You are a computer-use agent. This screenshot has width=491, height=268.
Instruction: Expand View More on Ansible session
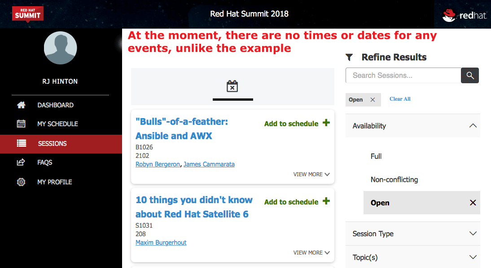(311, 174)
